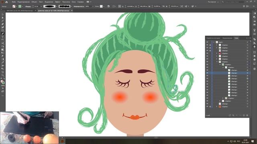Select the Type (T) tool
The image size is (257, 144).
coord(3,37)
